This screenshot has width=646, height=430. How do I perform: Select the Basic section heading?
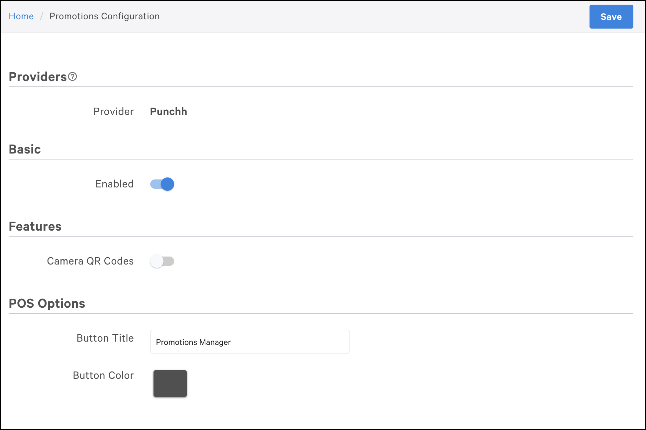pyautogui.click(x=25, y=149)
